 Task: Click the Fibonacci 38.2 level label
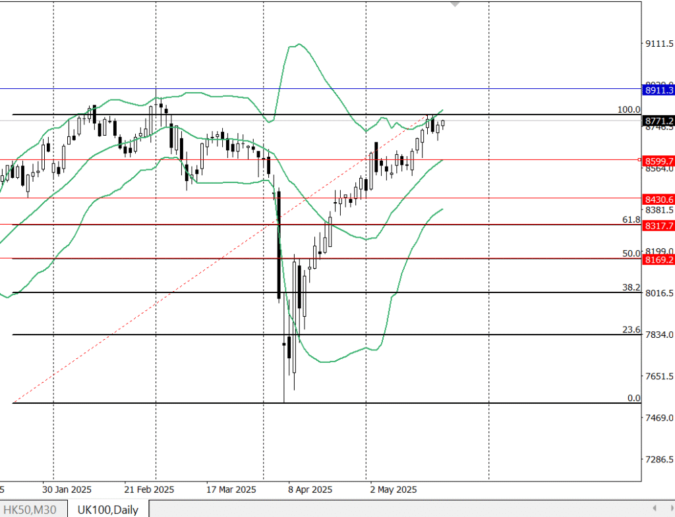631,287
